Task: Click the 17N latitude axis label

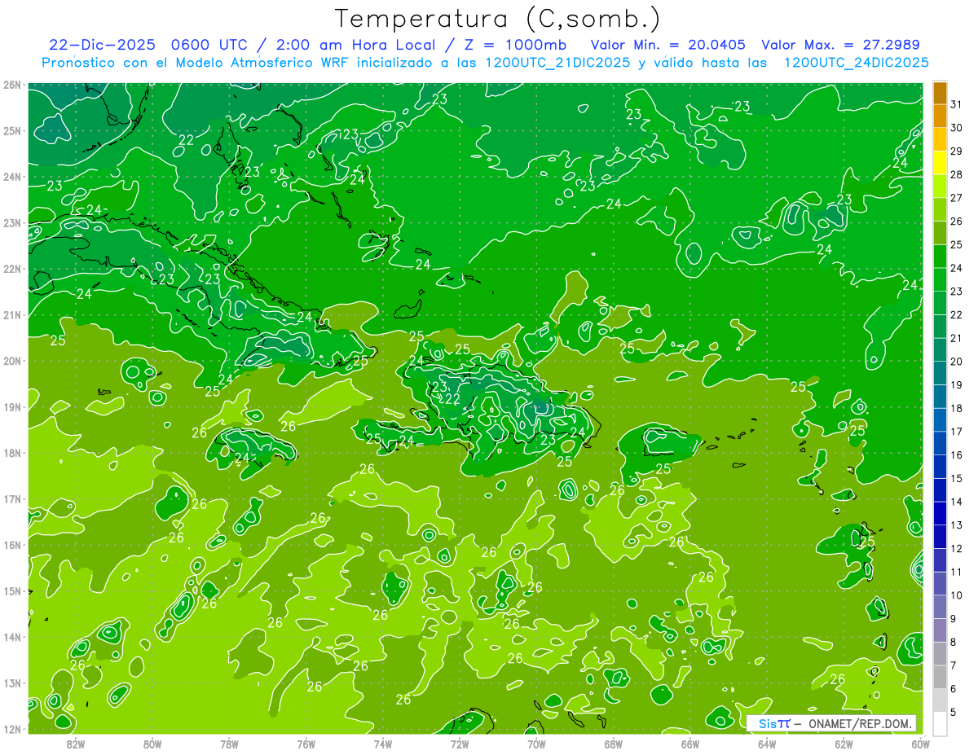Action: pyautogui.click(x=11, y=498)
